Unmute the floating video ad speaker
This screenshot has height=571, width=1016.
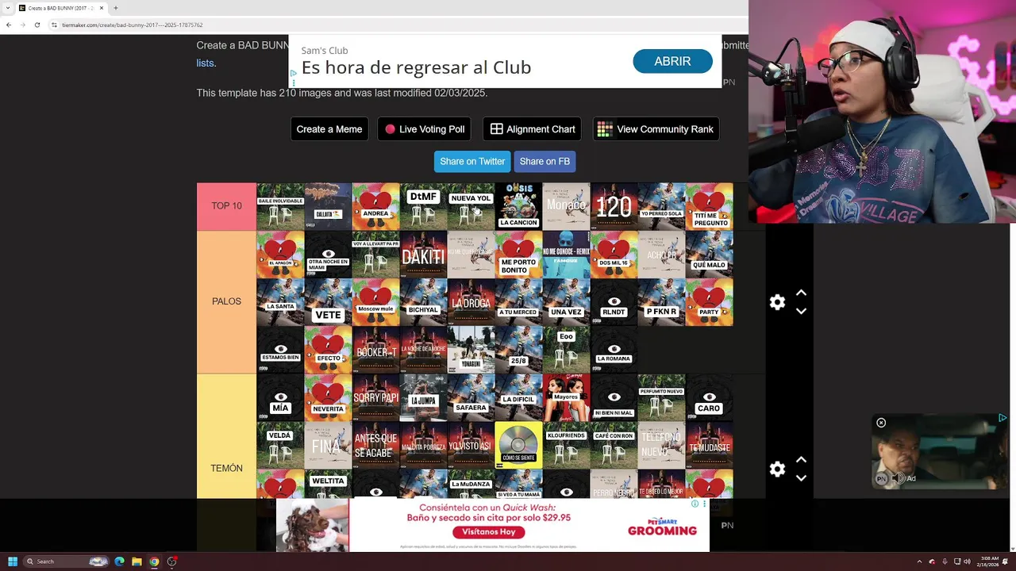(898, 478)
